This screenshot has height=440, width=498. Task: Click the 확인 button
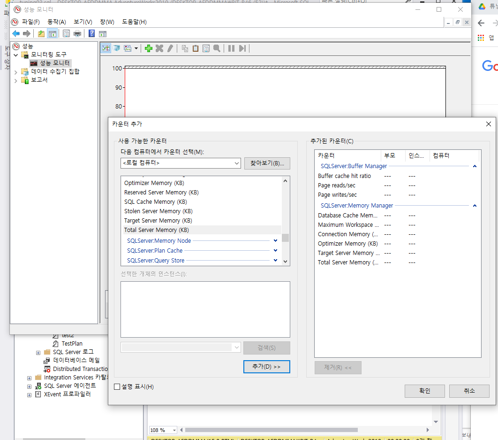coord(425,391)
